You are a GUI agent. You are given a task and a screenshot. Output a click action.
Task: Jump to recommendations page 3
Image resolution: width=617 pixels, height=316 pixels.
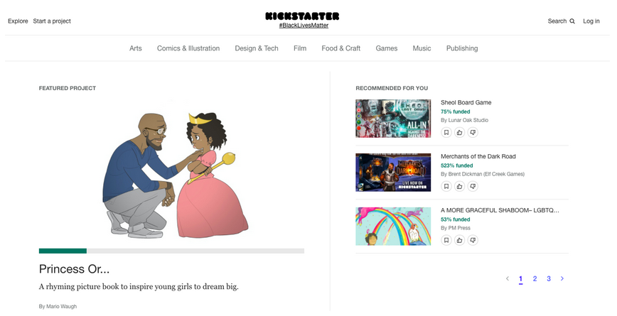tap(549, 278)
